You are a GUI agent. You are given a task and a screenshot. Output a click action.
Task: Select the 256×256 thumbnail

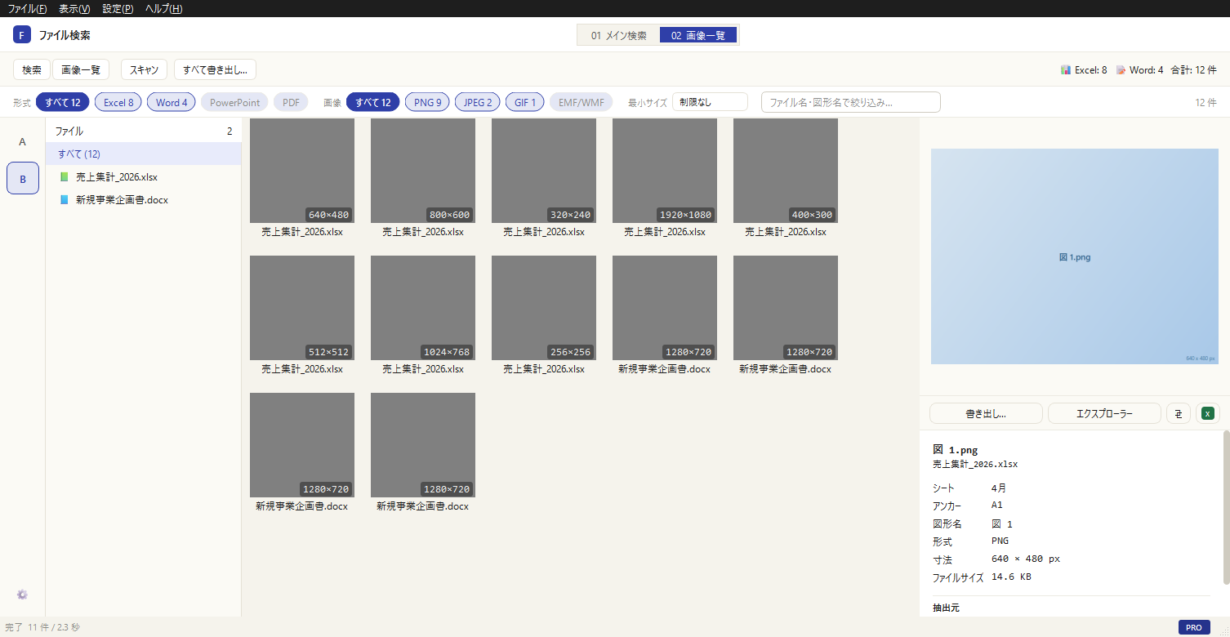click(544, 308)
